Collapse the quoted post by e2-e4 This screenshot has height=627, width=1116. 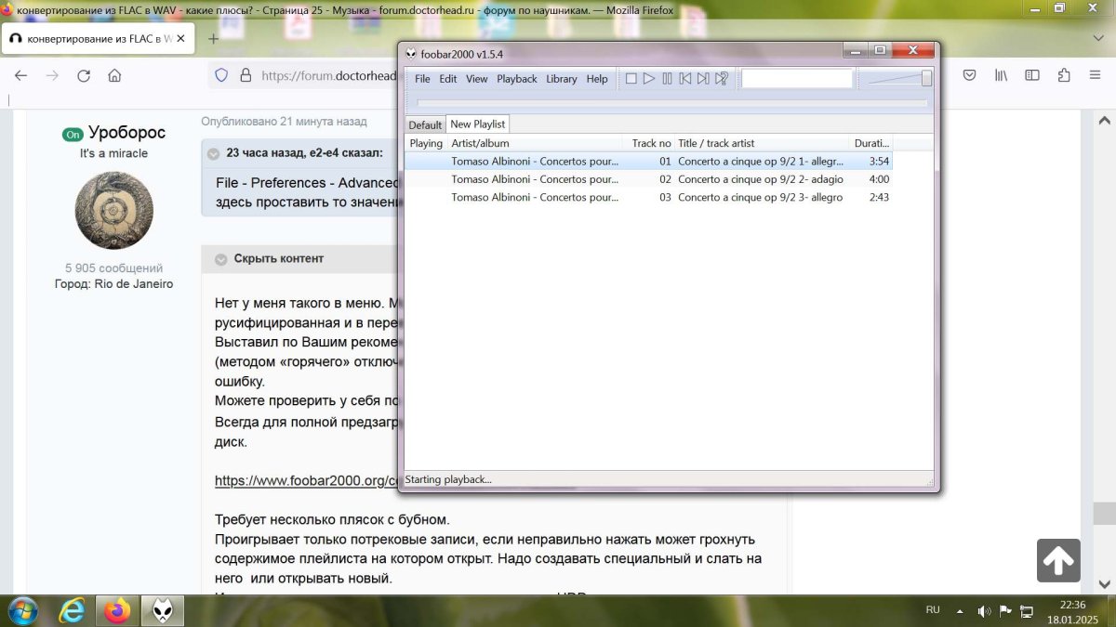(x=214, y=153)
